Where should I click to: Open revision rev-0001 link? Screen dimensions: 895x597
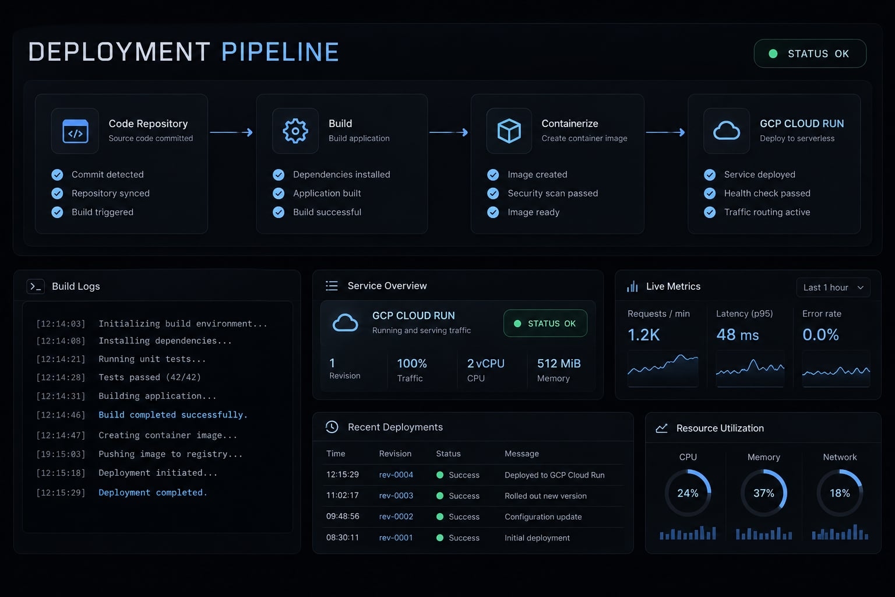pyautogui.click(x=396, y=538)
